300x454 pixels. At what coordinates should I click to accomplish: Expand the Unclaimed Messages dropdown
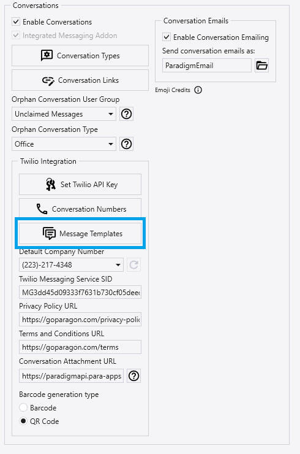click(x=64, y=113)
